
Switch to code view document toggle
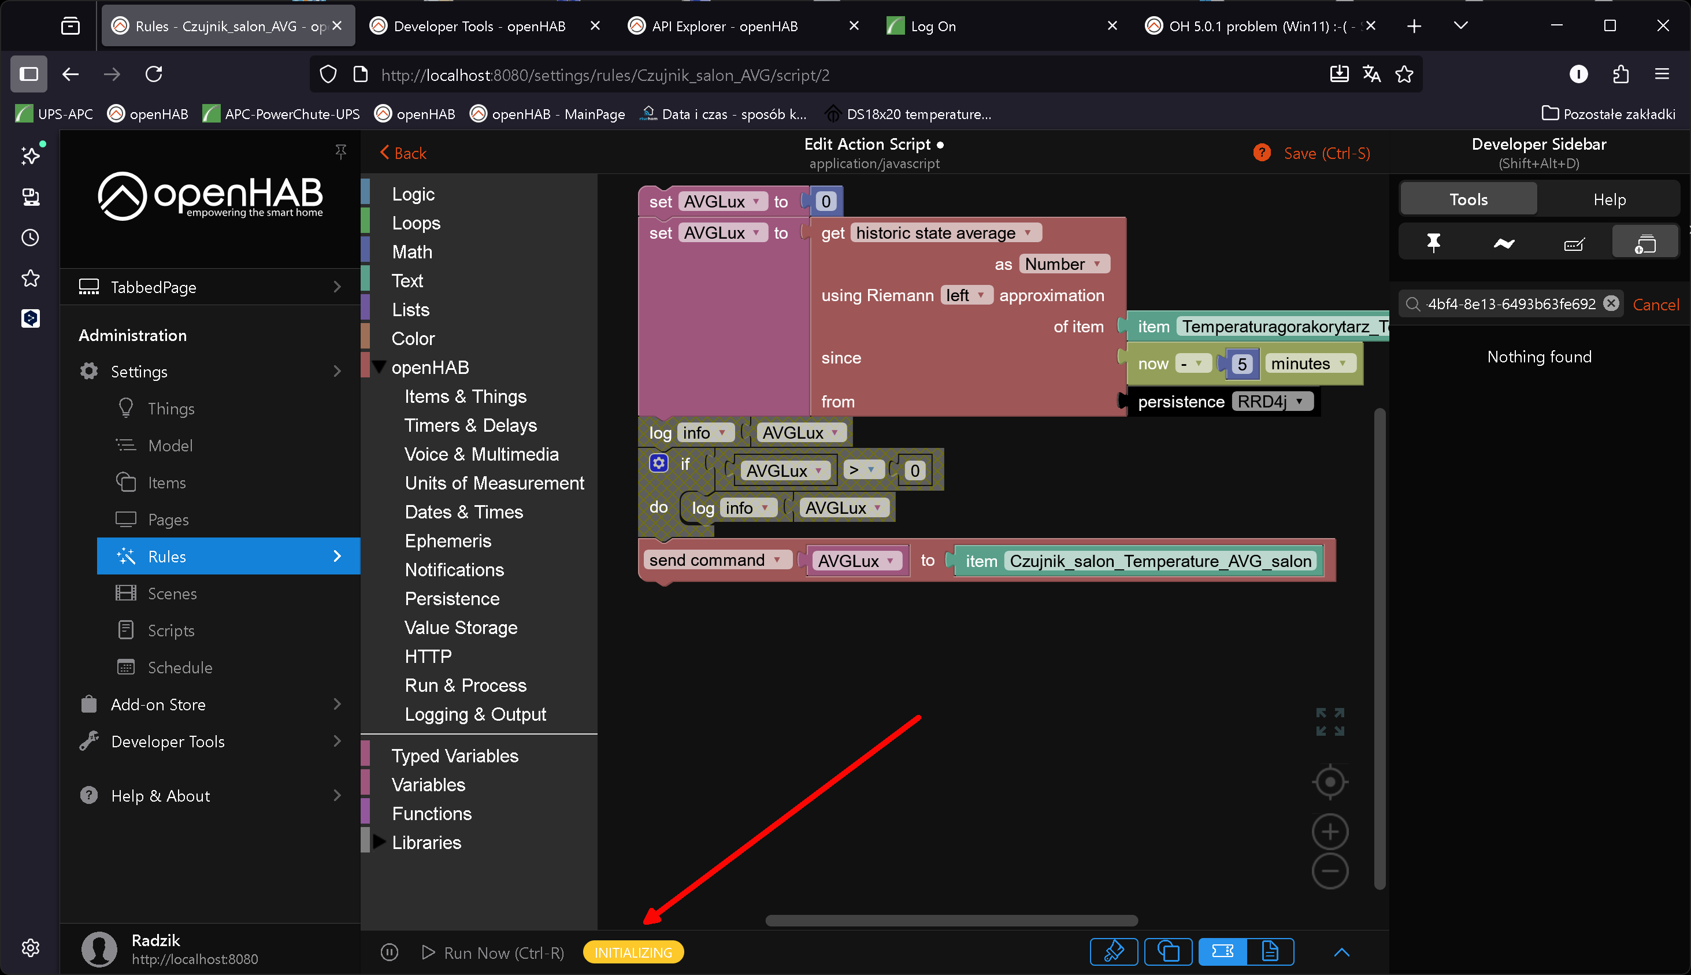point(1270,951)
